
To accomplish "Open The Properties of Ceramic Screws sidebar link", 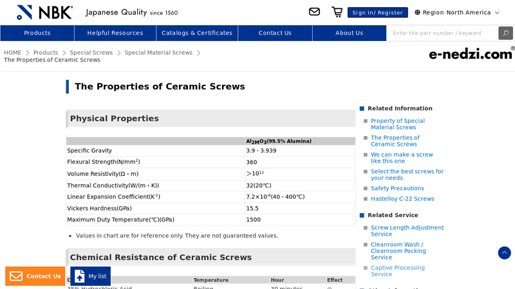I will [x=395, y=141].
